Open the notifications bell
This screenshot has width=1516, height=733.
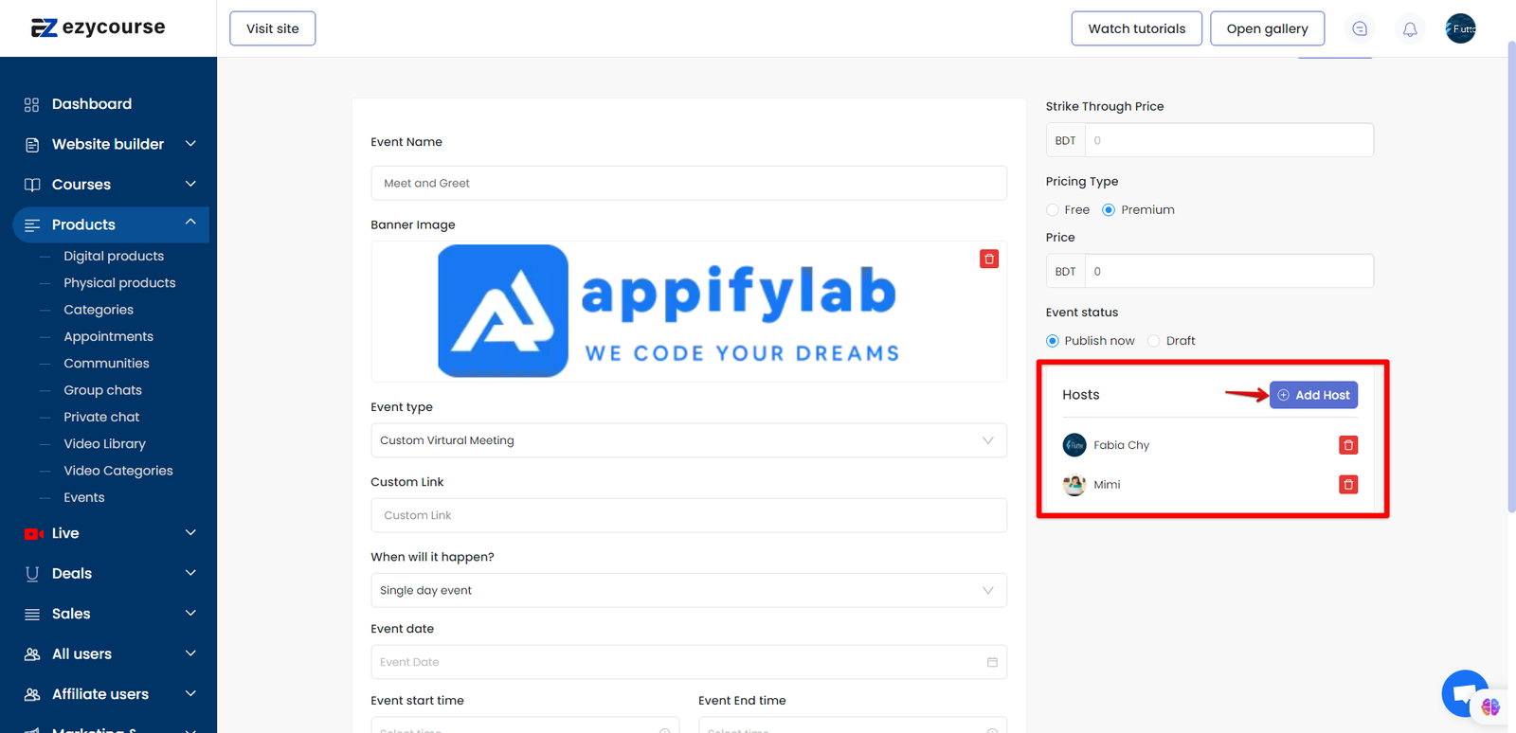click(1409, 29)
